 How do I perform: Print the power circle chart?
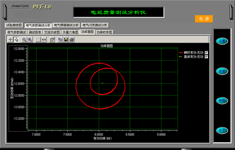tap(72, 40)
